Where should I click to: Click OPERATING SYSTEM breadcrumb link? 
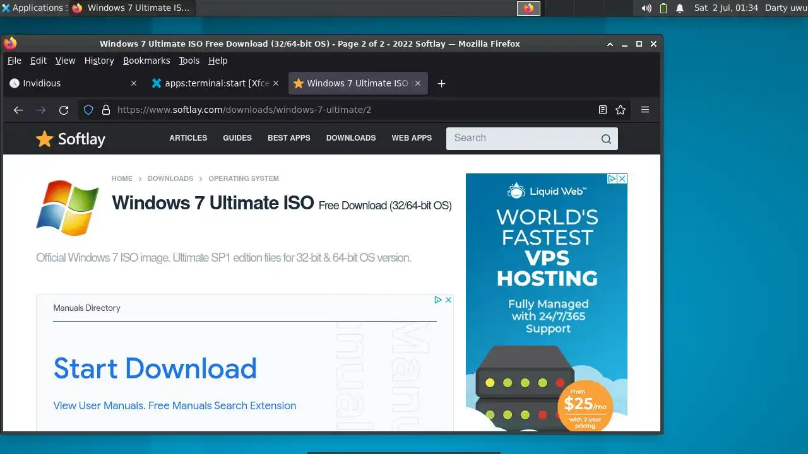tap(244, 178)
